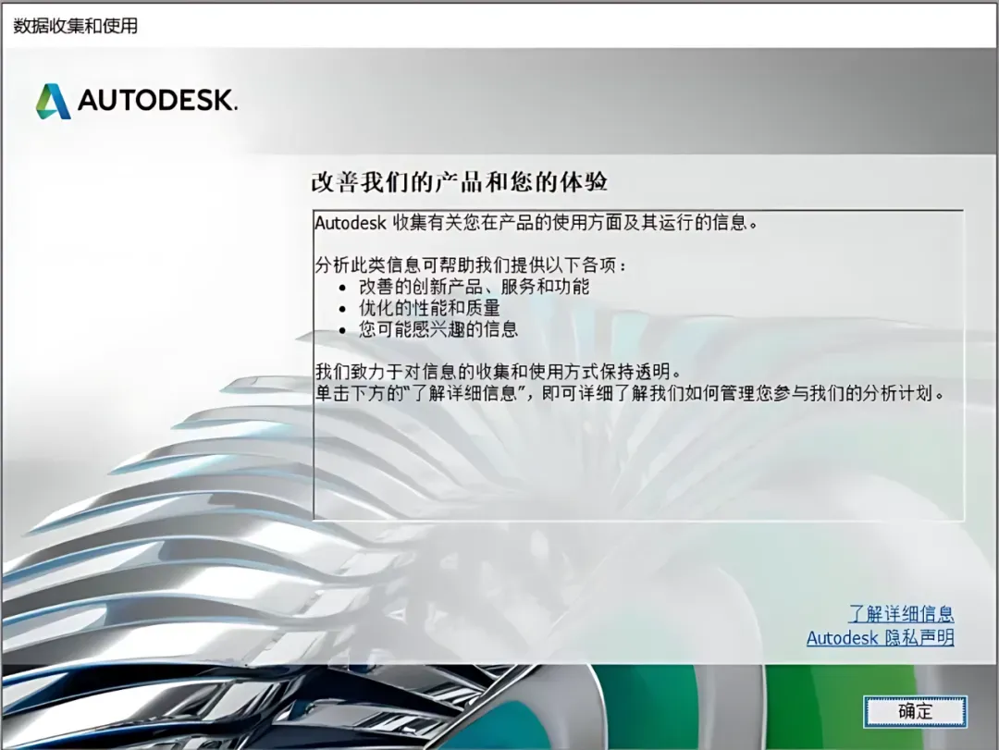Click the bullet 您可能感兴趣的信息
Image resolution: width=999 pixels, height=750 pixels.
pyautogui.click(x=438, y=329)
